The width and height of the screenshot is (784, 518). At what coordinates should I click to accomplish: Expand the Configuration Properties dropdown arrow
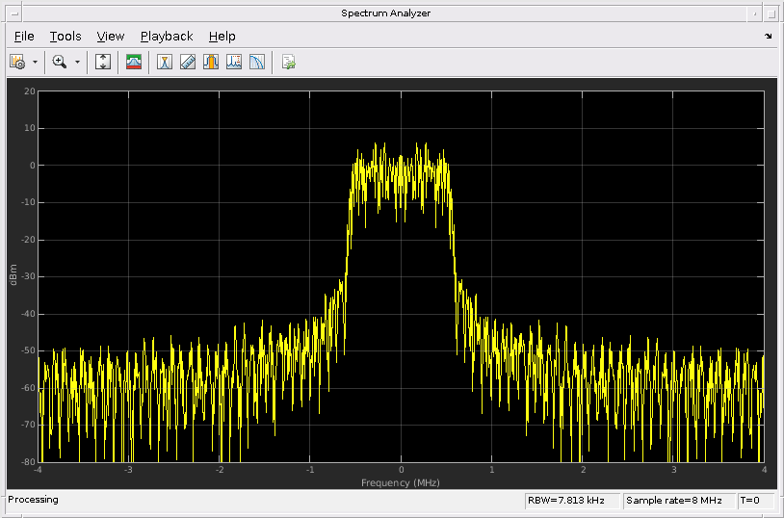[x=36, y=63]
